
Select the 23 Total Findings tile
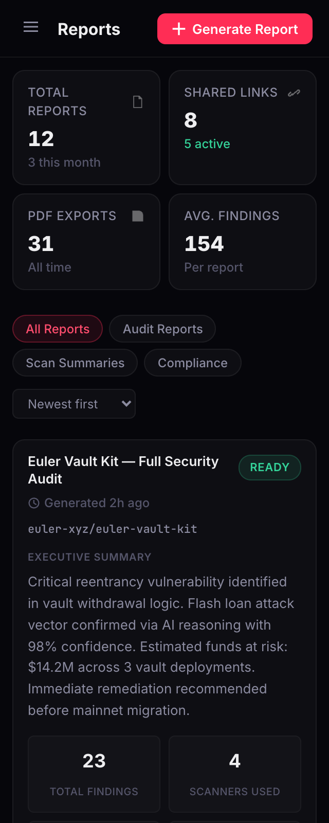pos(94,774)
